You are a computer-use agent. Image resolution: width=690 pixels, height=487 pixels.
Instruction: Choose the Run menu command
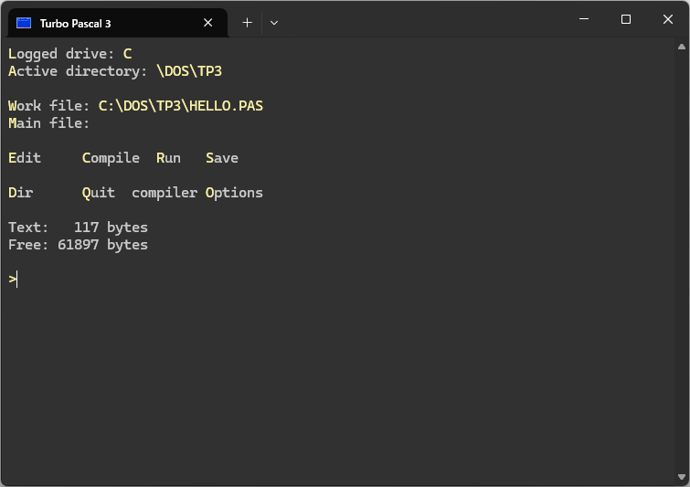168,158
